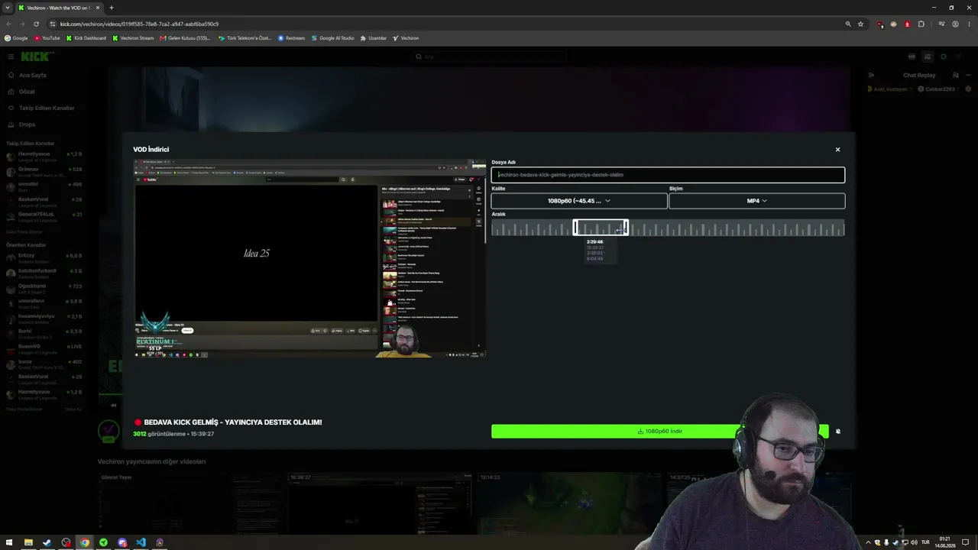Open the chat users icon beside Chat Replay

[x=955, y=75]
